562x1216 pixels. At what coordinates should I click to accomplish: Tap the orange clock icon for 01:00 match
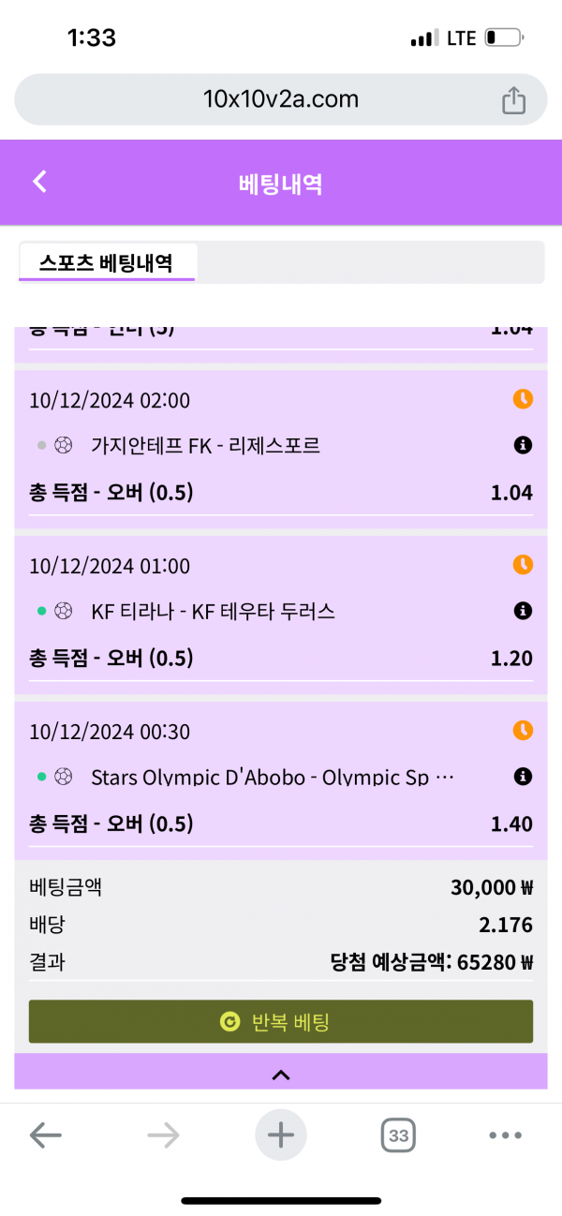pos(523,565)
